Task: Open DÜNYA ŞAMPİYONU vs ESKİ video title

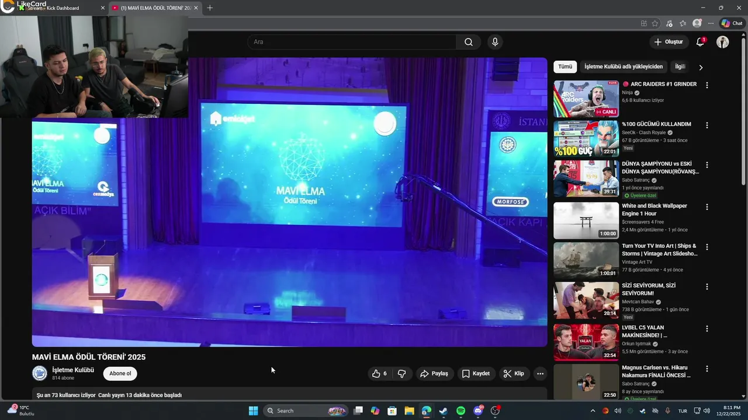Action: pyautogui.click(x=660, y=167)
